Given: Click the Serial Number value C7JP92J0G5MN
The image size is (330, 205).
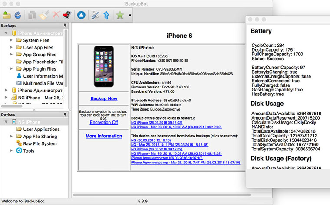Looking at the screenshot, I should tap(169, 69).
